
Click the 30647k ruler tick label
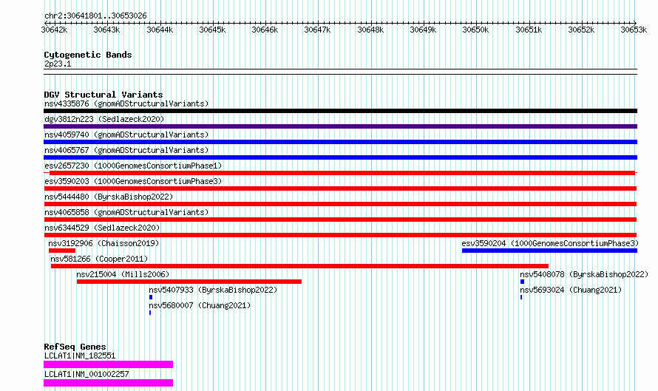click(317, 30)
